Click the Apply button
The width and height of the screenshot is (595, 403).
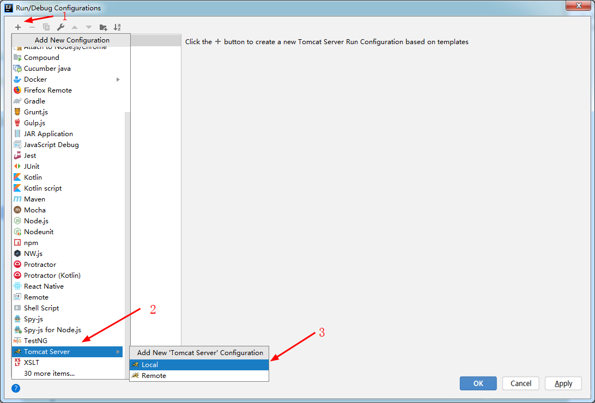click(x=563, y=383)
